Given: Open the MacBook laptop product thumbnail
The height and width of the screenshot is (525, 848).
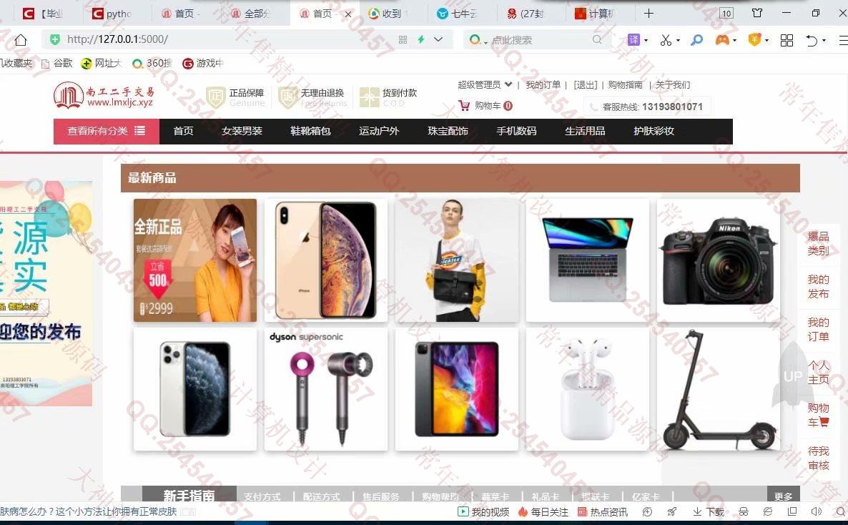Looking at the screenshot, I should (587, 260).
